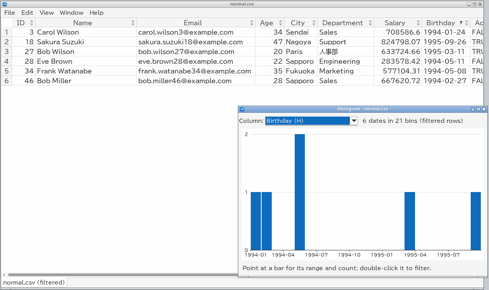Viewport: 489px width, 290px height.
Task: Select row header 4
Action: (6, 61)
